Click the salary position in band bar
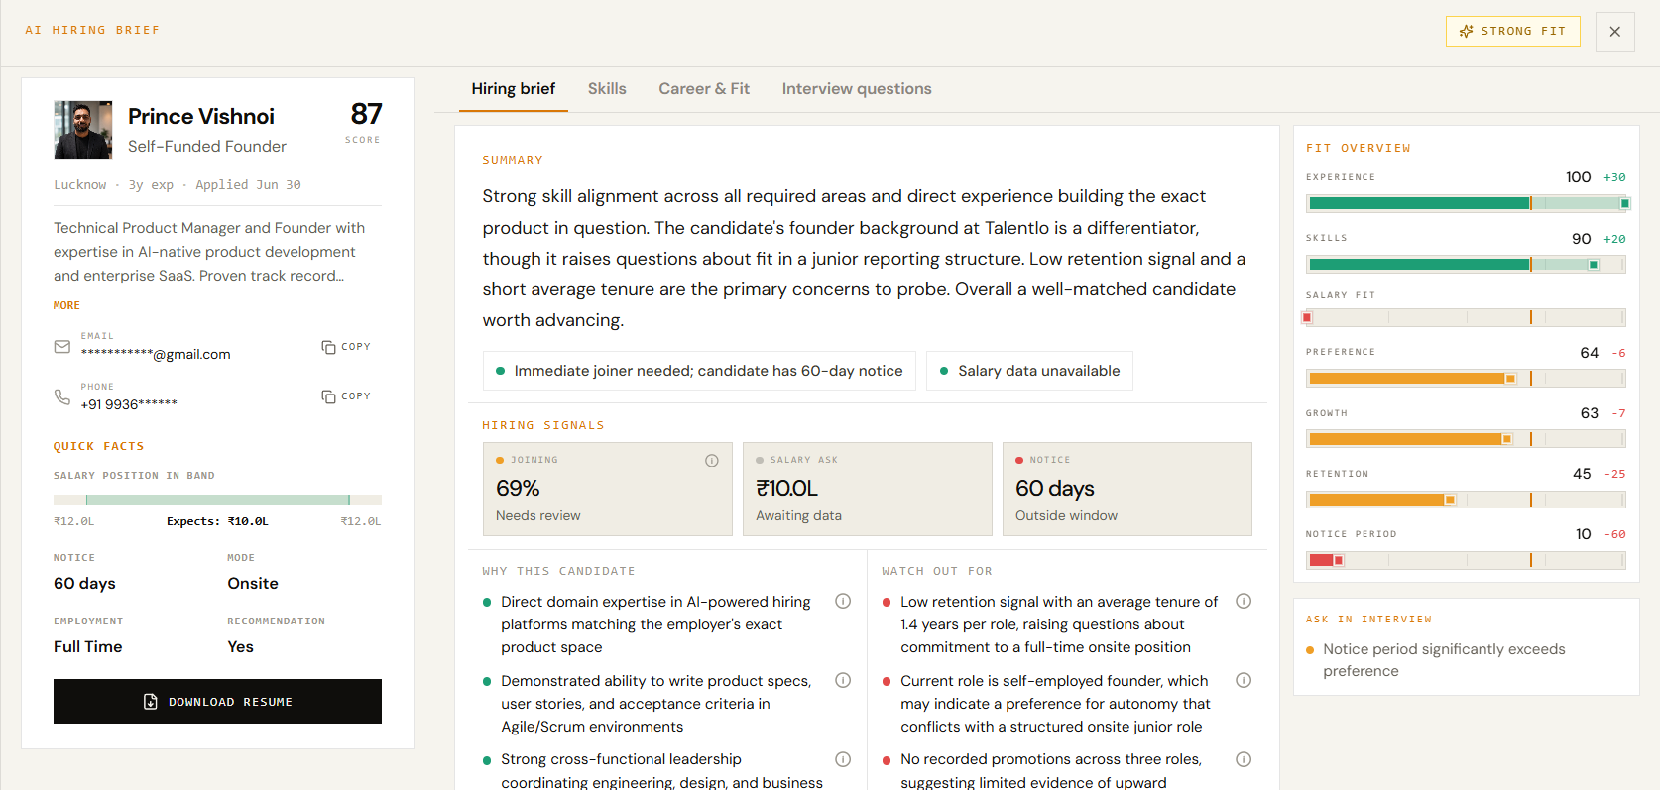This screenshot has height=790, width=1660. 217,500
